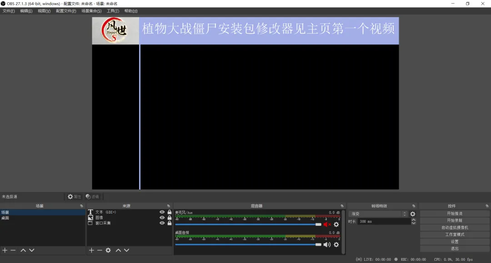Click 启动虚拟摄像机 button

point(455,228)
